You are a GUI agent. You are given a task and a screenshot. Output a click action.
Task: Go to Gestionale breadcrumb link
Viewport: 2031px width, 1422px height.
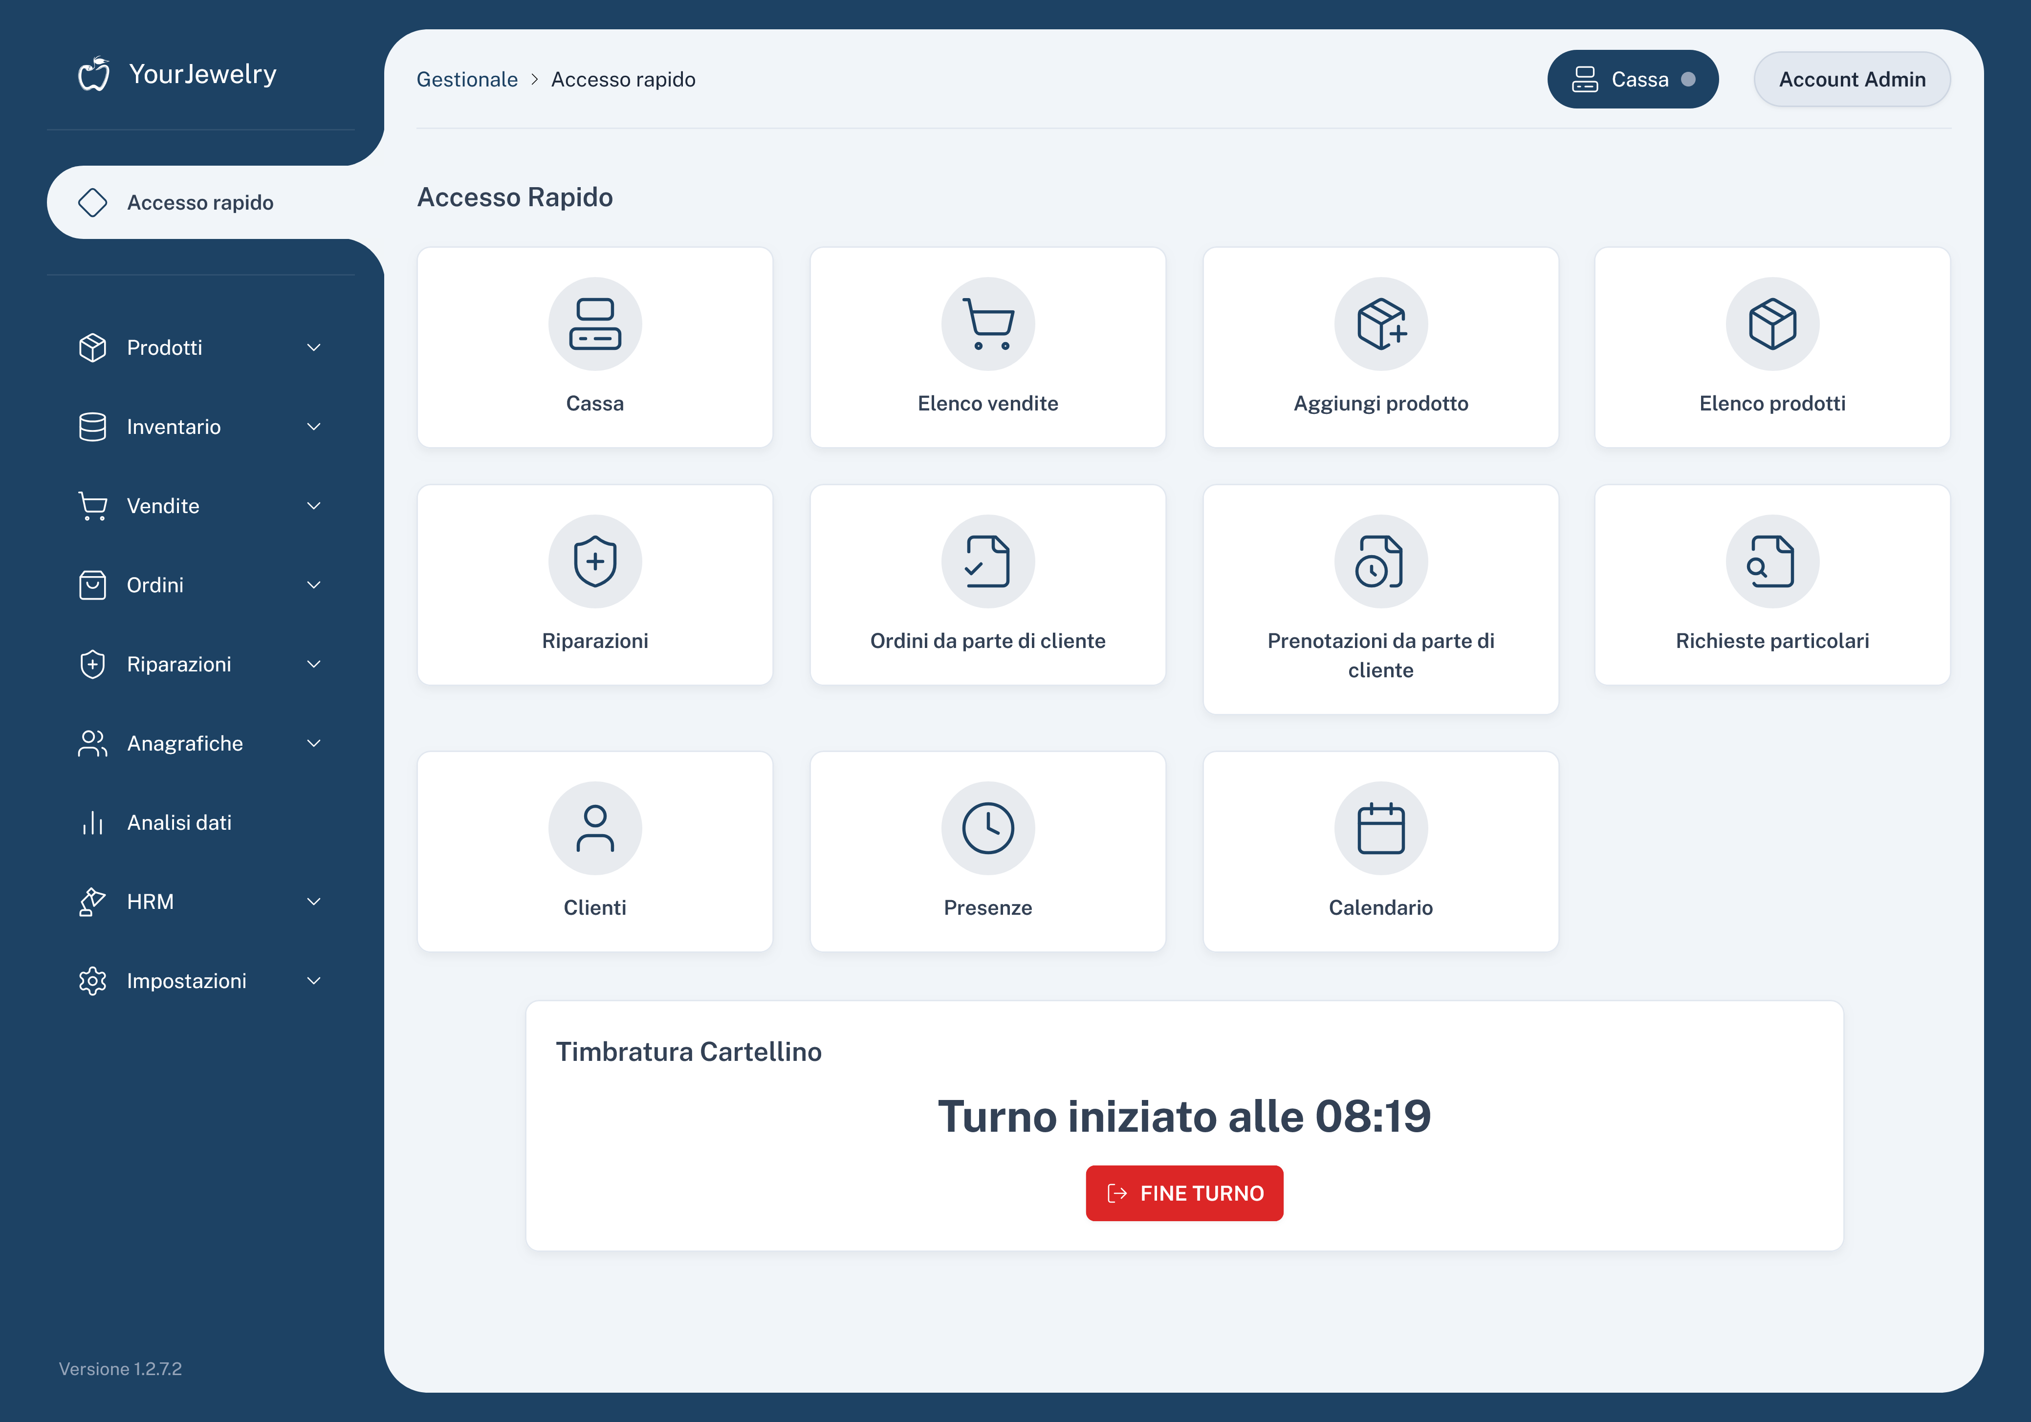467,80
